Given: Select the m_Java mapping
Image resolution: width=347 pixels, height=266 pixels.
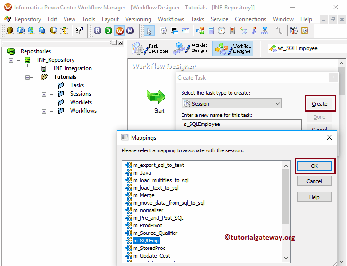Looking at the screenshot, I should pyautogui.click(x=142, y=173).
